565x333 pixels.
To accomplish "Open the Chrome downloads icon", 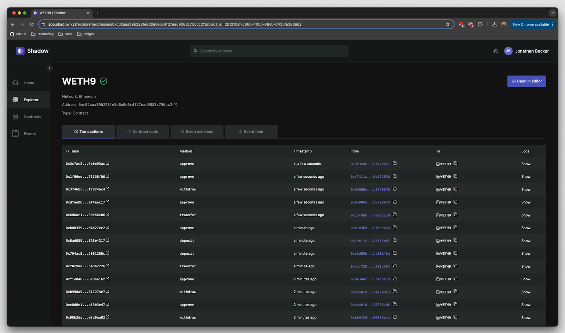I will pyautogui.click(x=494, y=24).
